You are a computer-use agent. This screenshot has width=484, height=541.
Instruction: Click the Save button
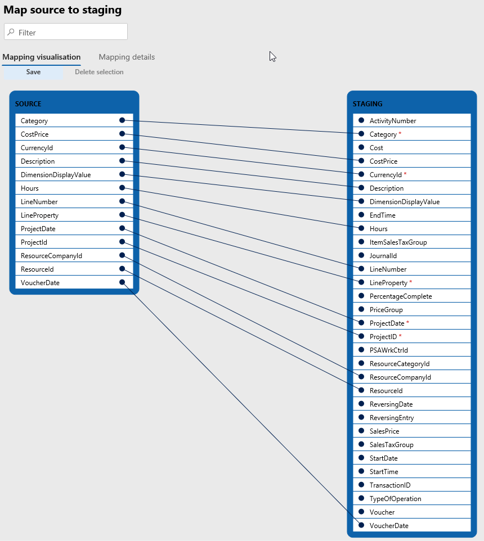[33, 71]
